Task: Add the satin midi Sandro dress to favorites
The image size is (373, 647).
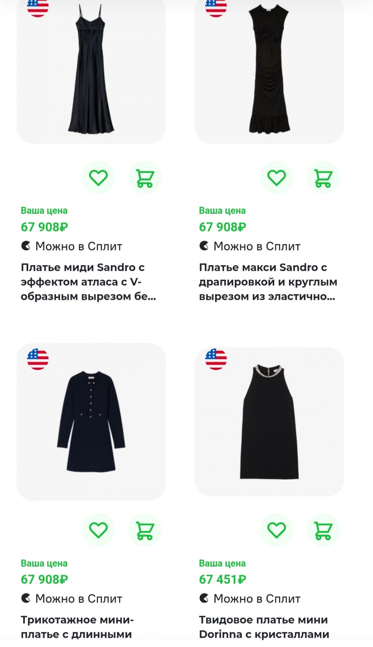Action: 98,178
